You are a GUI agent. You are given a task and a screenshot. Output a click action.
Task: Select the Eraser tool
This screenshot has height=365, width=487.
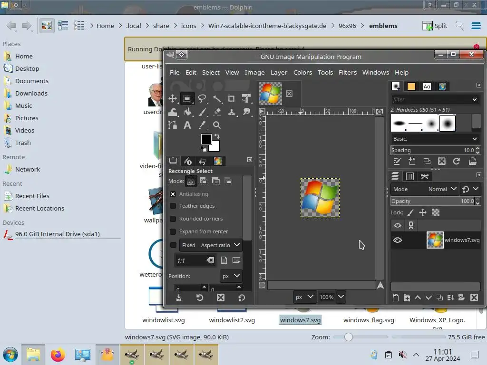[x=217, y=112]
